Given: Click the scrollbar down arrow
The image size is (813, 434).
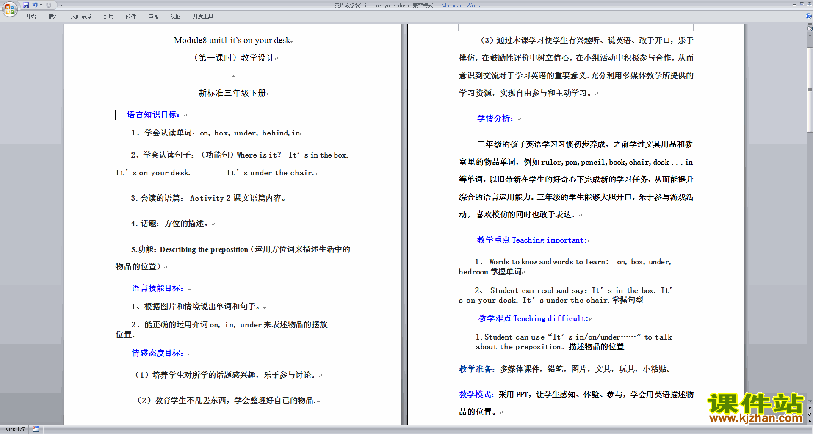Looking at the screenshot, I should (810, 401).
